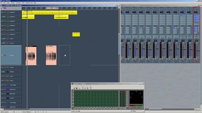Click the Folder track icon

pyautogui.click(x=8, y=72)
